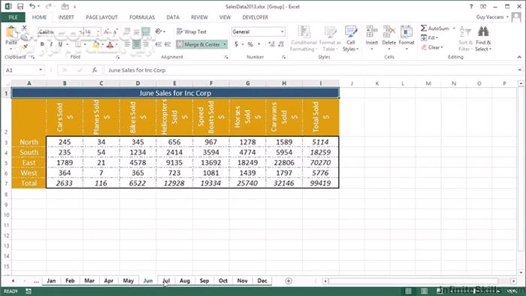The width and height of the screenshot is (526, 296).
Task: Open the Jan worksheet tab
Action: point(51,281)
